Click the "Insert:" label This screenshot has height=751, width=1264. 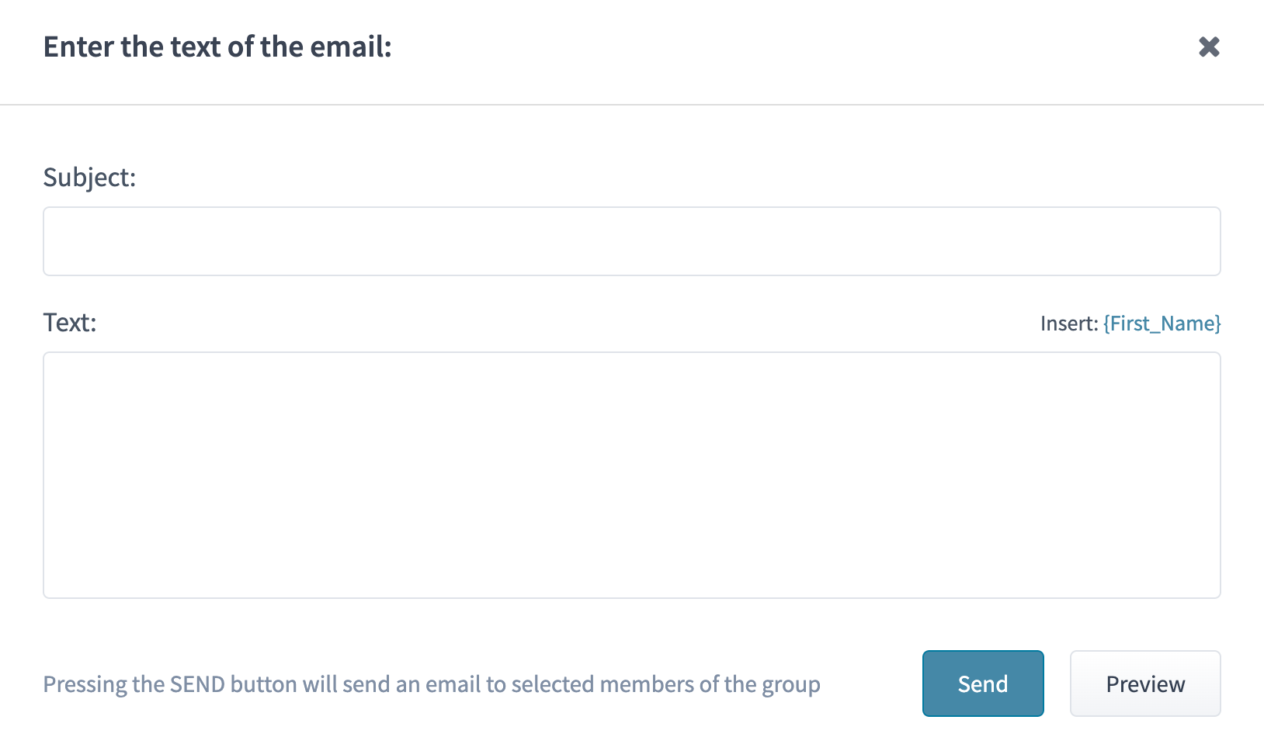[x=1068, y=324]
